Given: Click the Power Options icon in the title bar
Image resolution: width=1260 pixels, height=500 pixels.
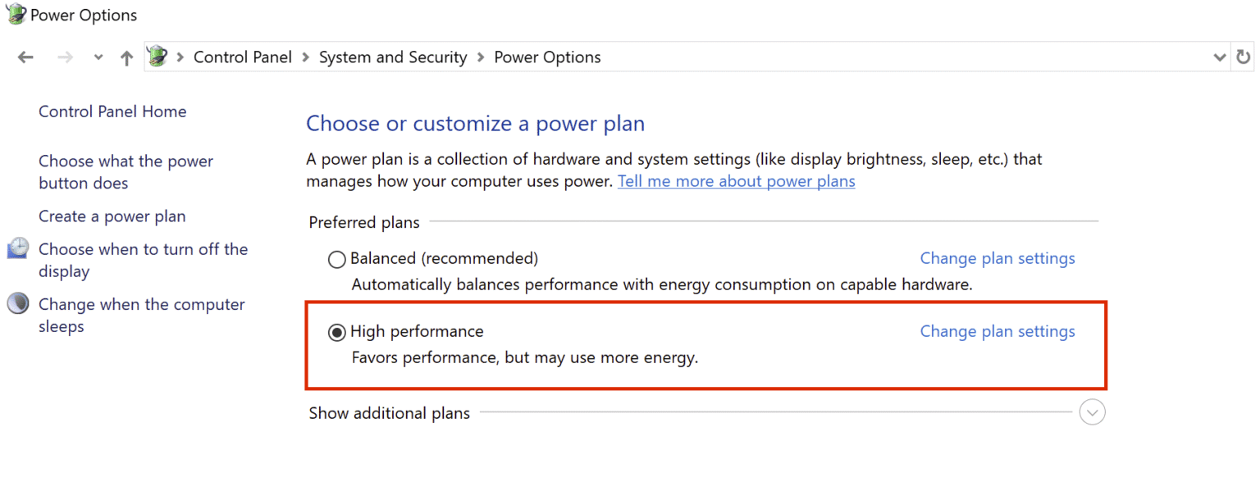Looking at the screenshot, I should pyautogui.click(x=14, y=13).
